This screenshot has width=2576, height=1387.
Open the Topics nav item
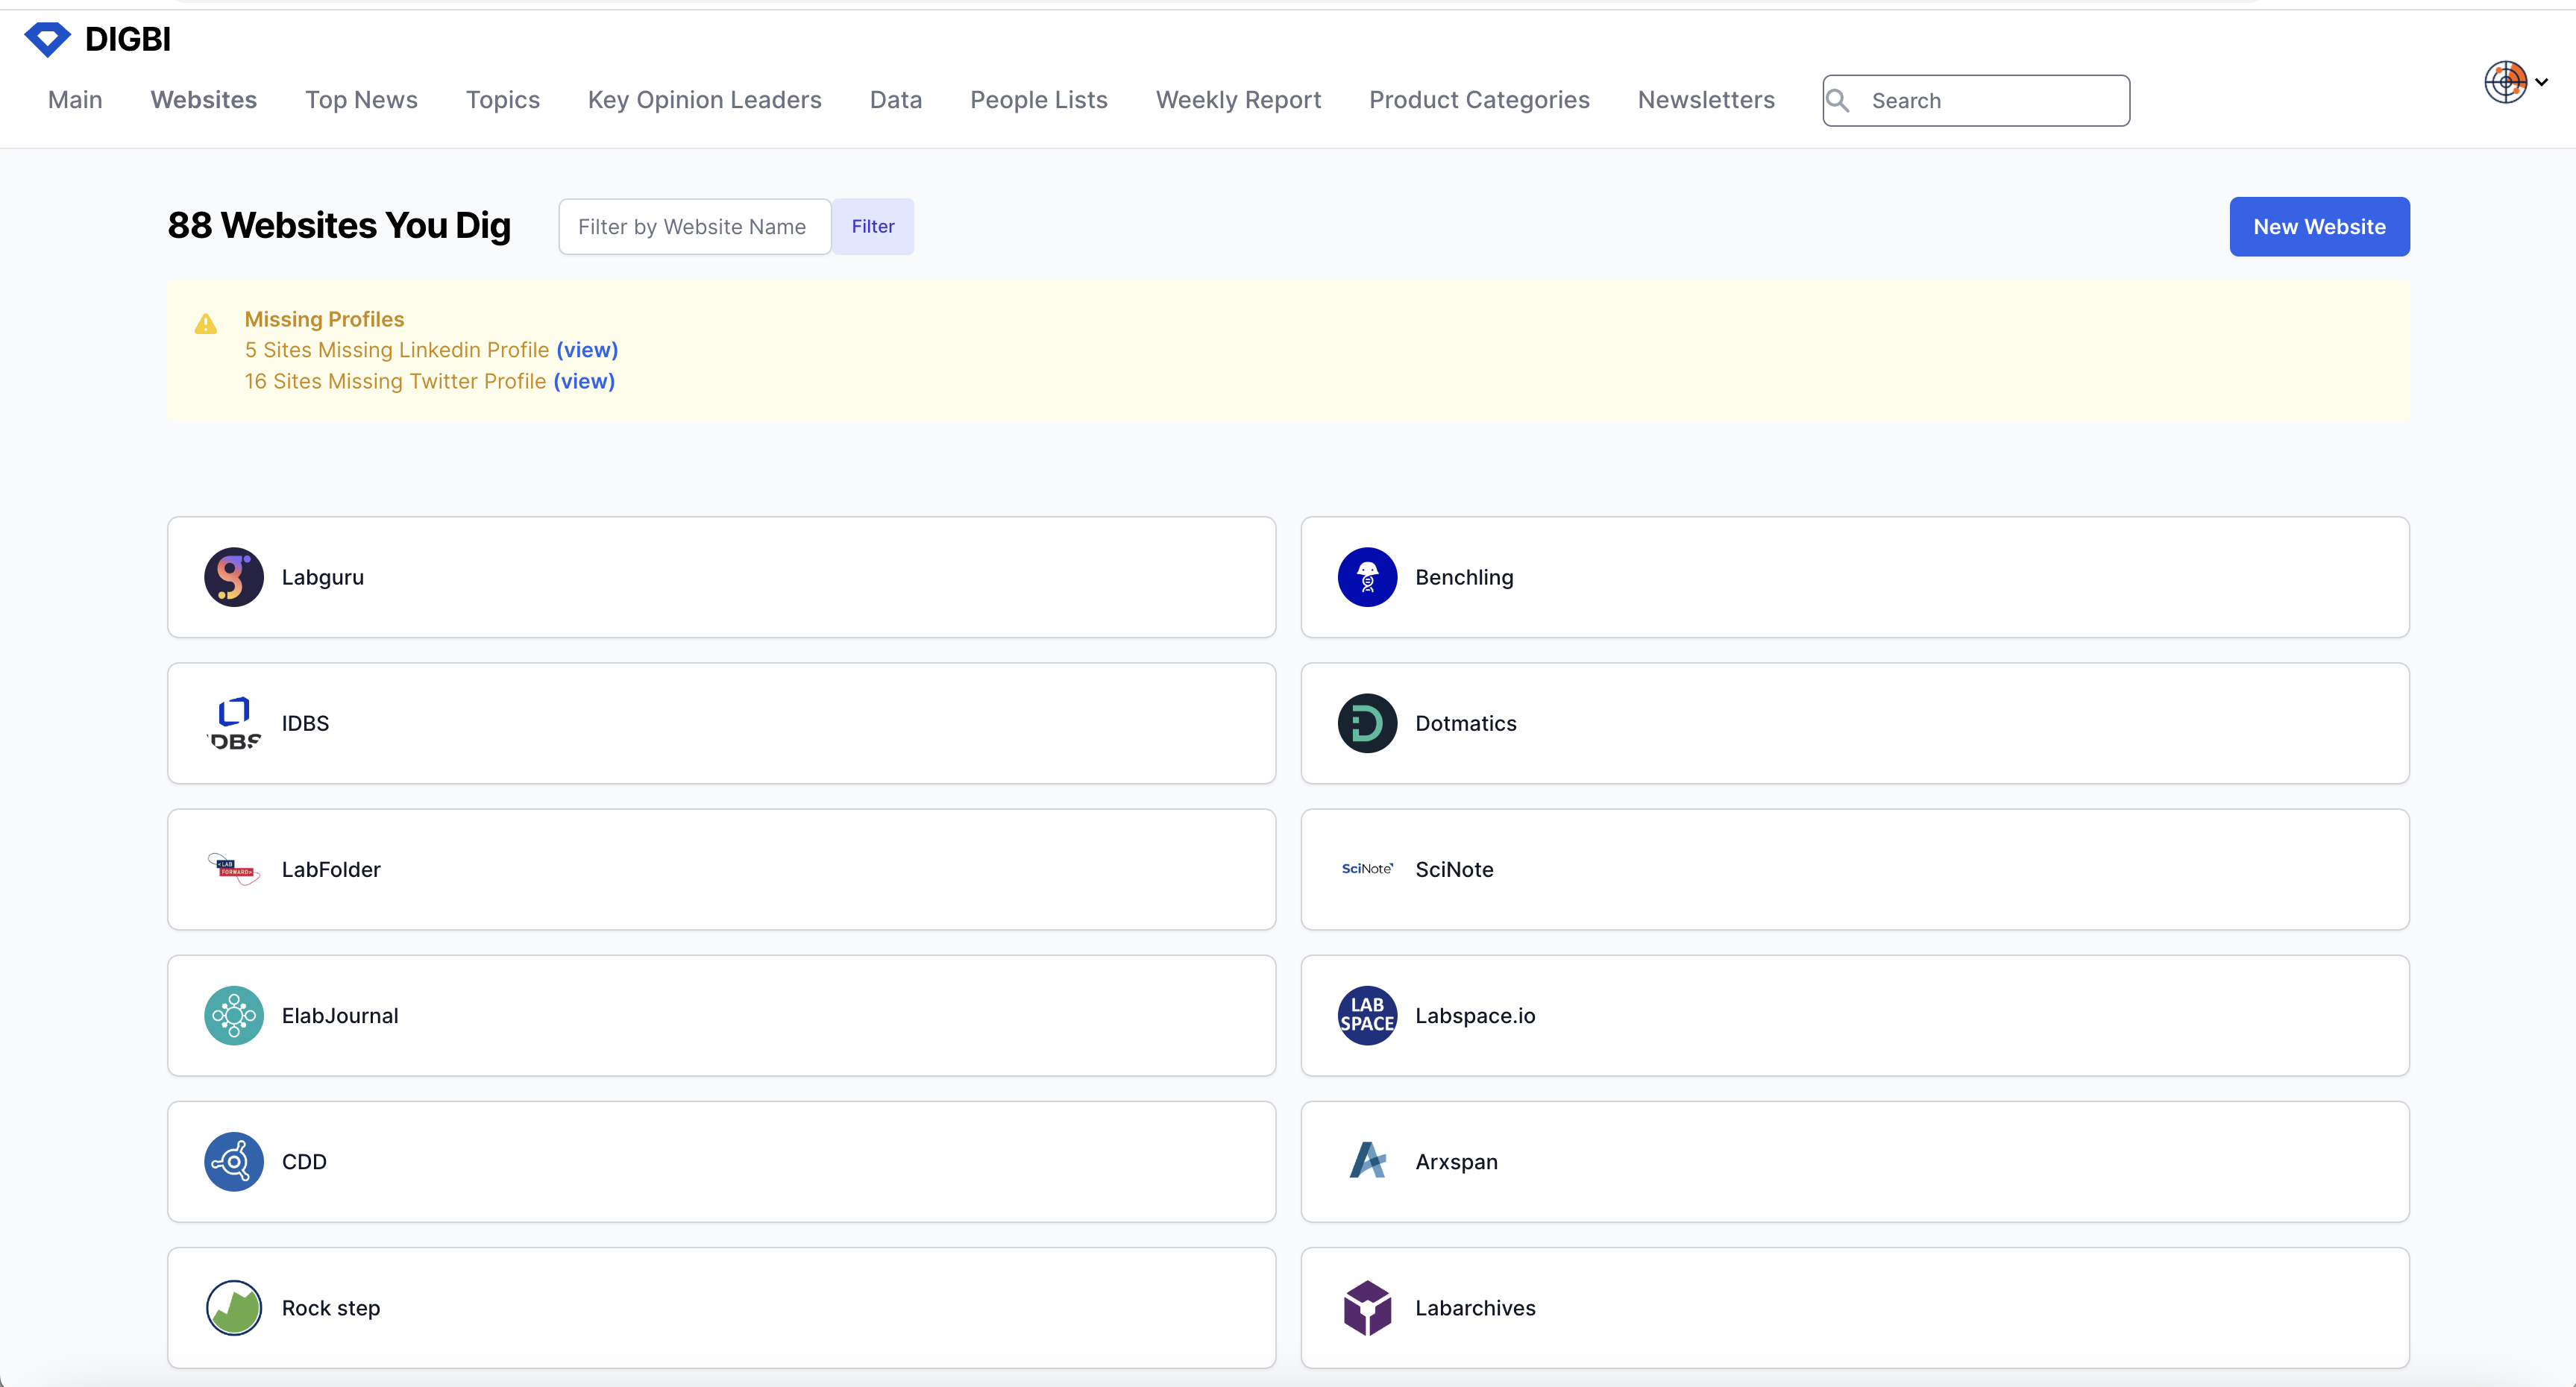click(x=503, y=100)
